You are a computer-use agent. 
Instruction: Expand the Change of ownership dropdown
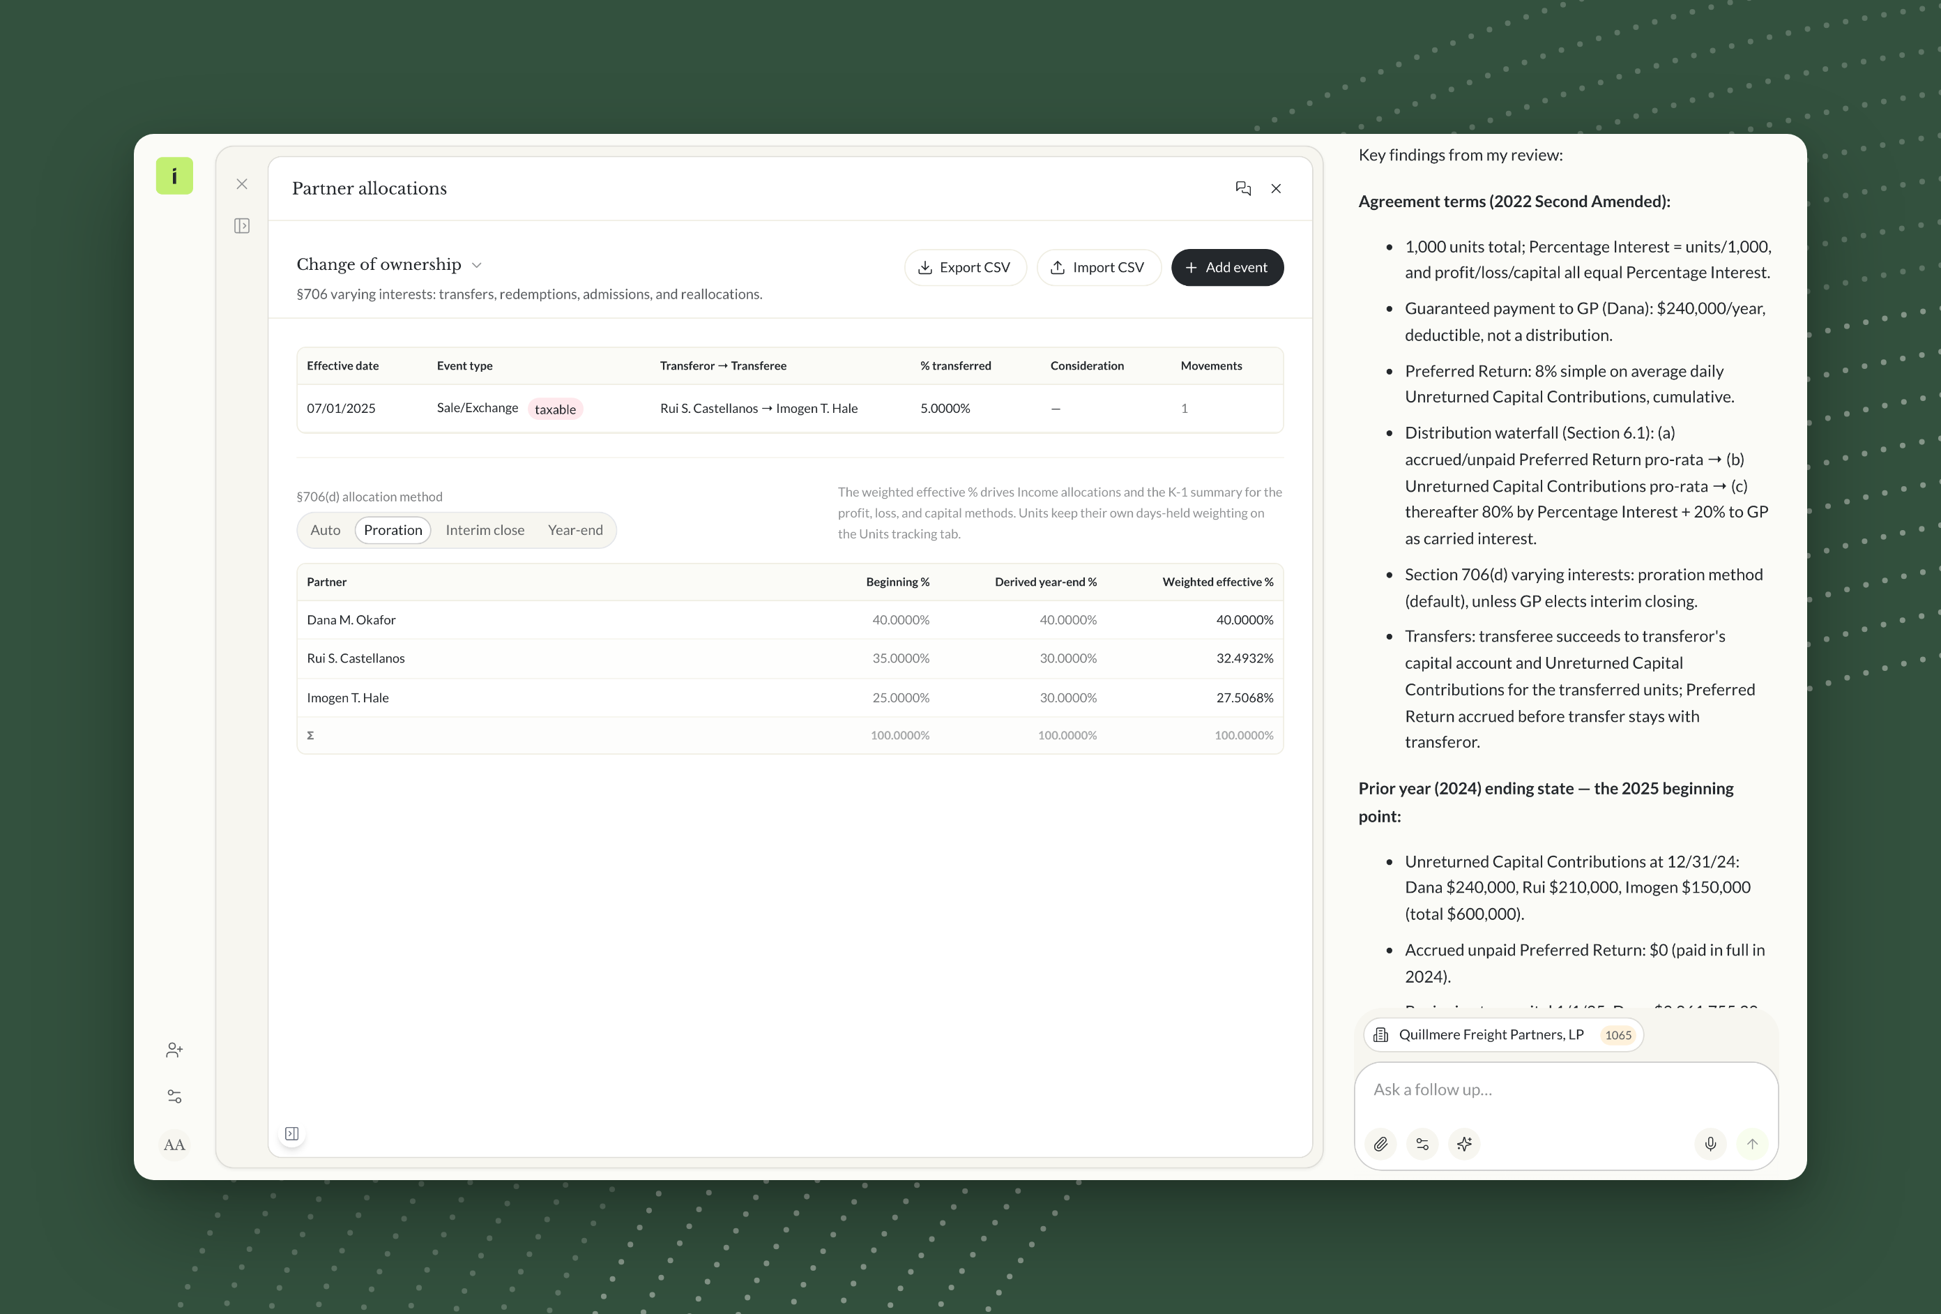coord(389,265)
